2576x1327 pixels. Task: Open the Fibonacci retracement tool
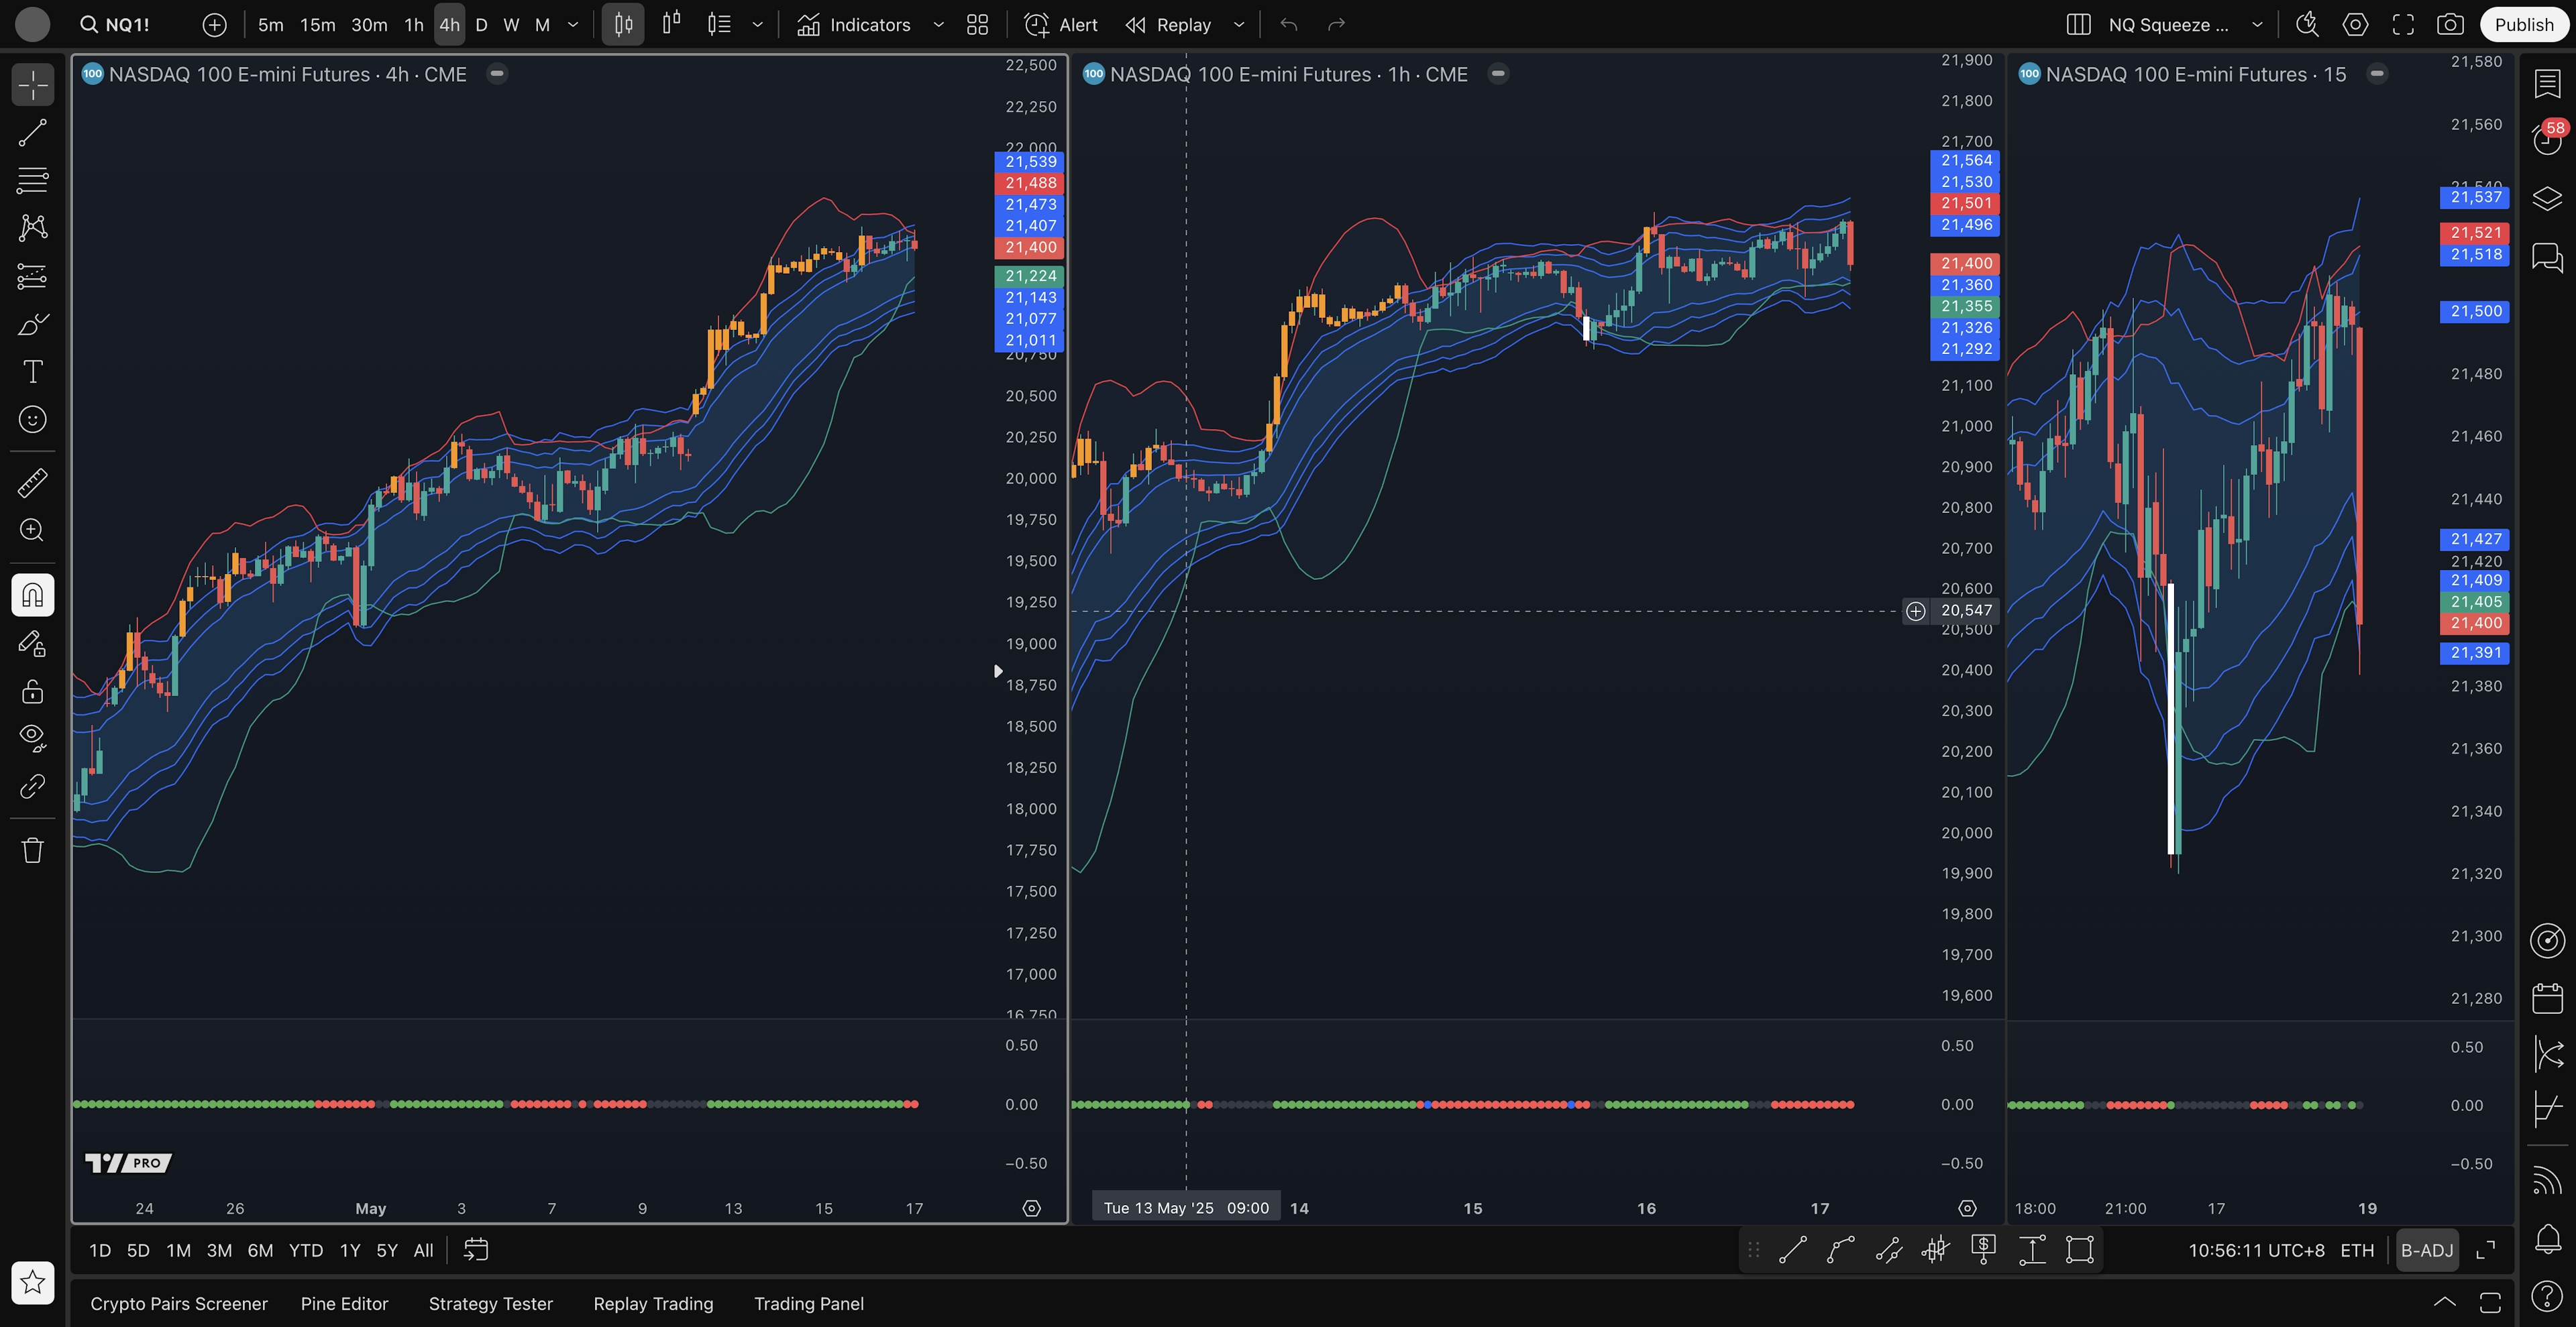32,181
